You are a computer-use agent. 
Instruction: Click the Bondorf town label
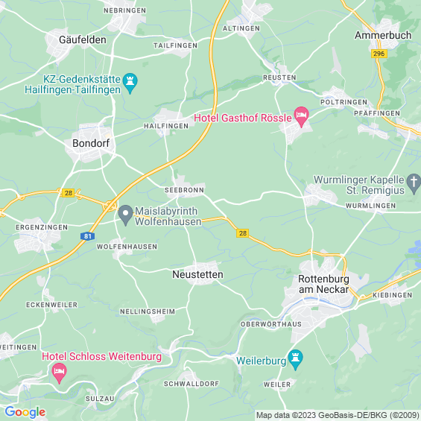coord(91,143)
